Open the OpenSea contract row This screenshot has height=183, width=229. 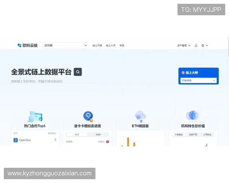coord(35,140)
